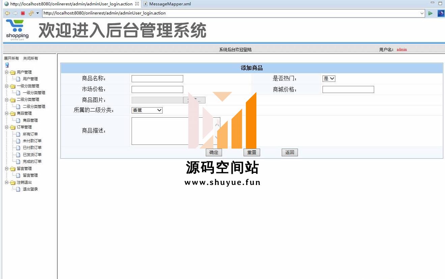Open the 所属的二级分类 dropdown showing 香蕉
Screen dimensions: 445x279
click(x=147, y=110)
